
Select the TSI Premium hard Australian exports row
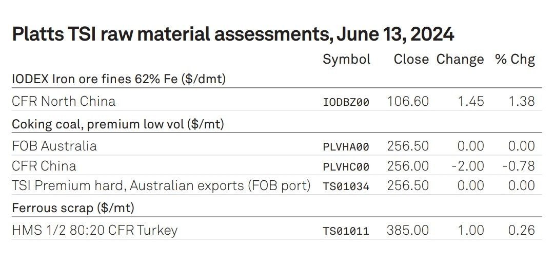coord(276,185)
